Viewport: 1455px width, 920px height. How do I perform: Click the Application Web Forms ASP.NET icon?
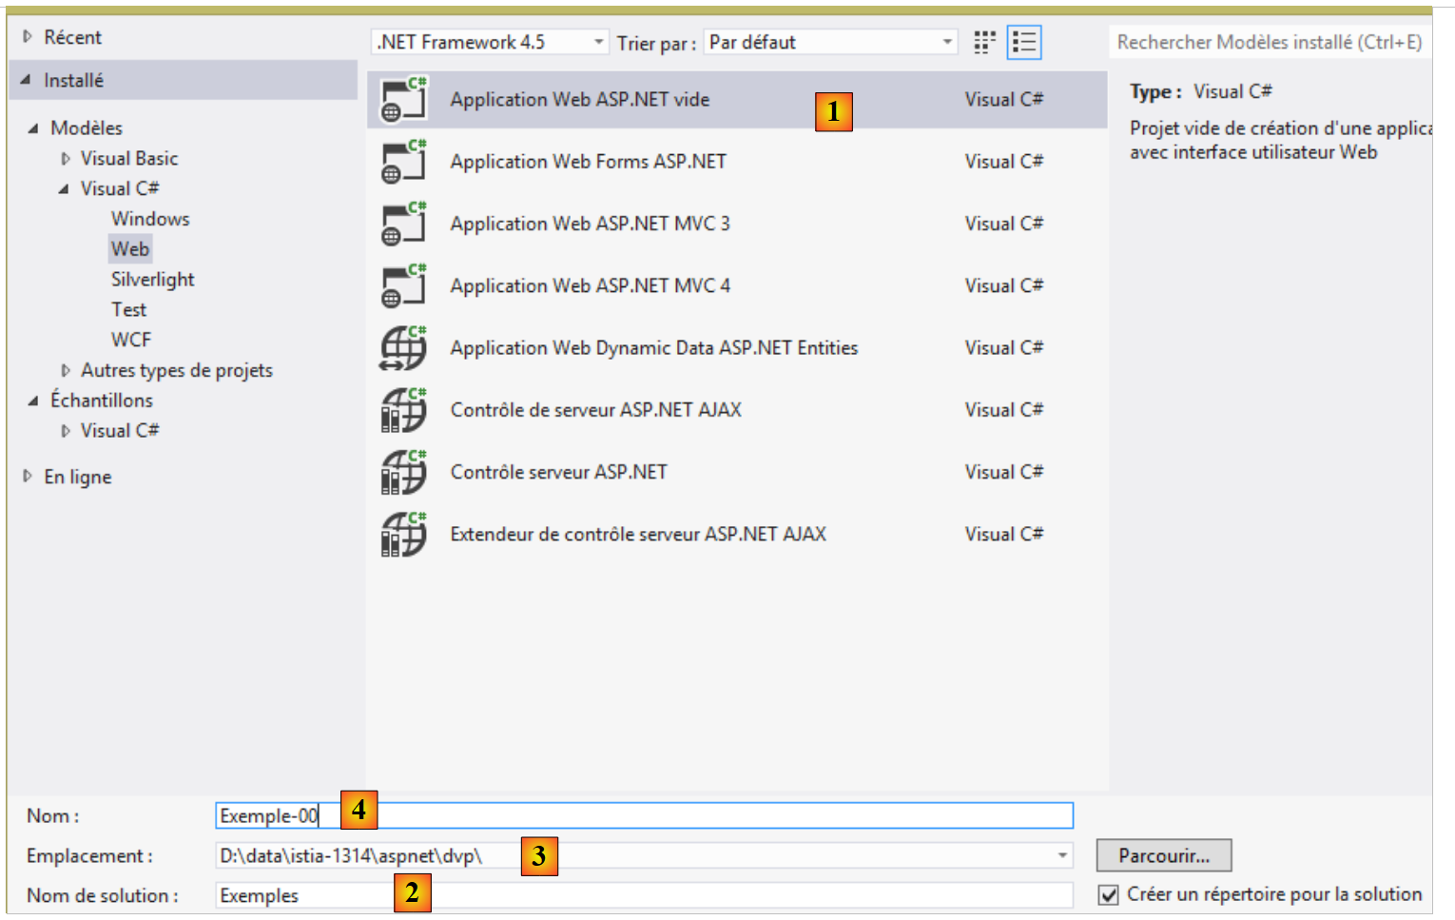[403, 162]
